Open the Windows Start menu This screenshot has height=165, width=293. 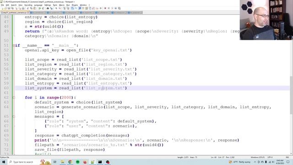(3, 162)
